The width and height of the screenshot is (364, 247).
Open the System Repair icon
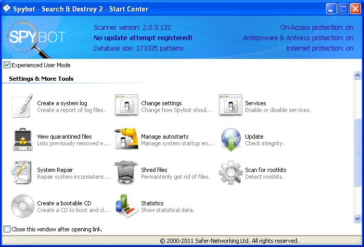point(22,173)
